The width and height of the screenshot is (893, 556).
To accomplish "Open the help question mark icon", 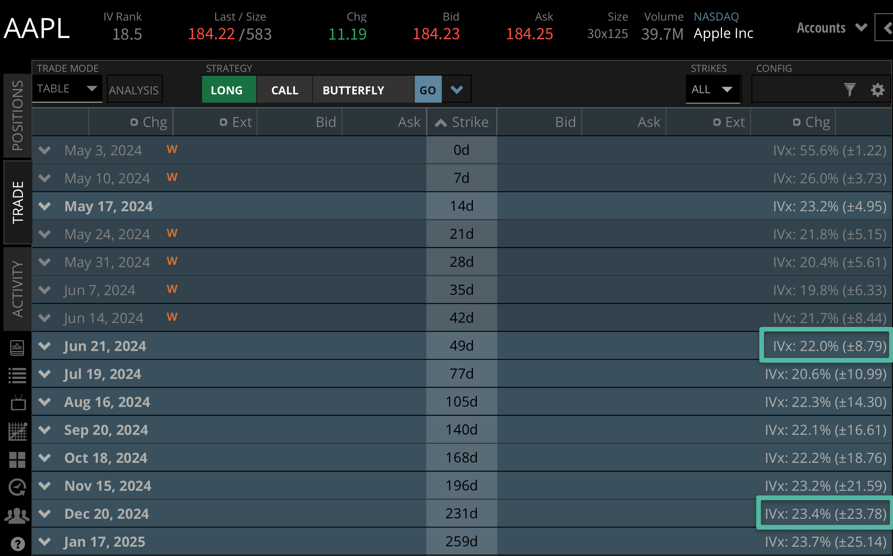I will (x=17, y=543).
